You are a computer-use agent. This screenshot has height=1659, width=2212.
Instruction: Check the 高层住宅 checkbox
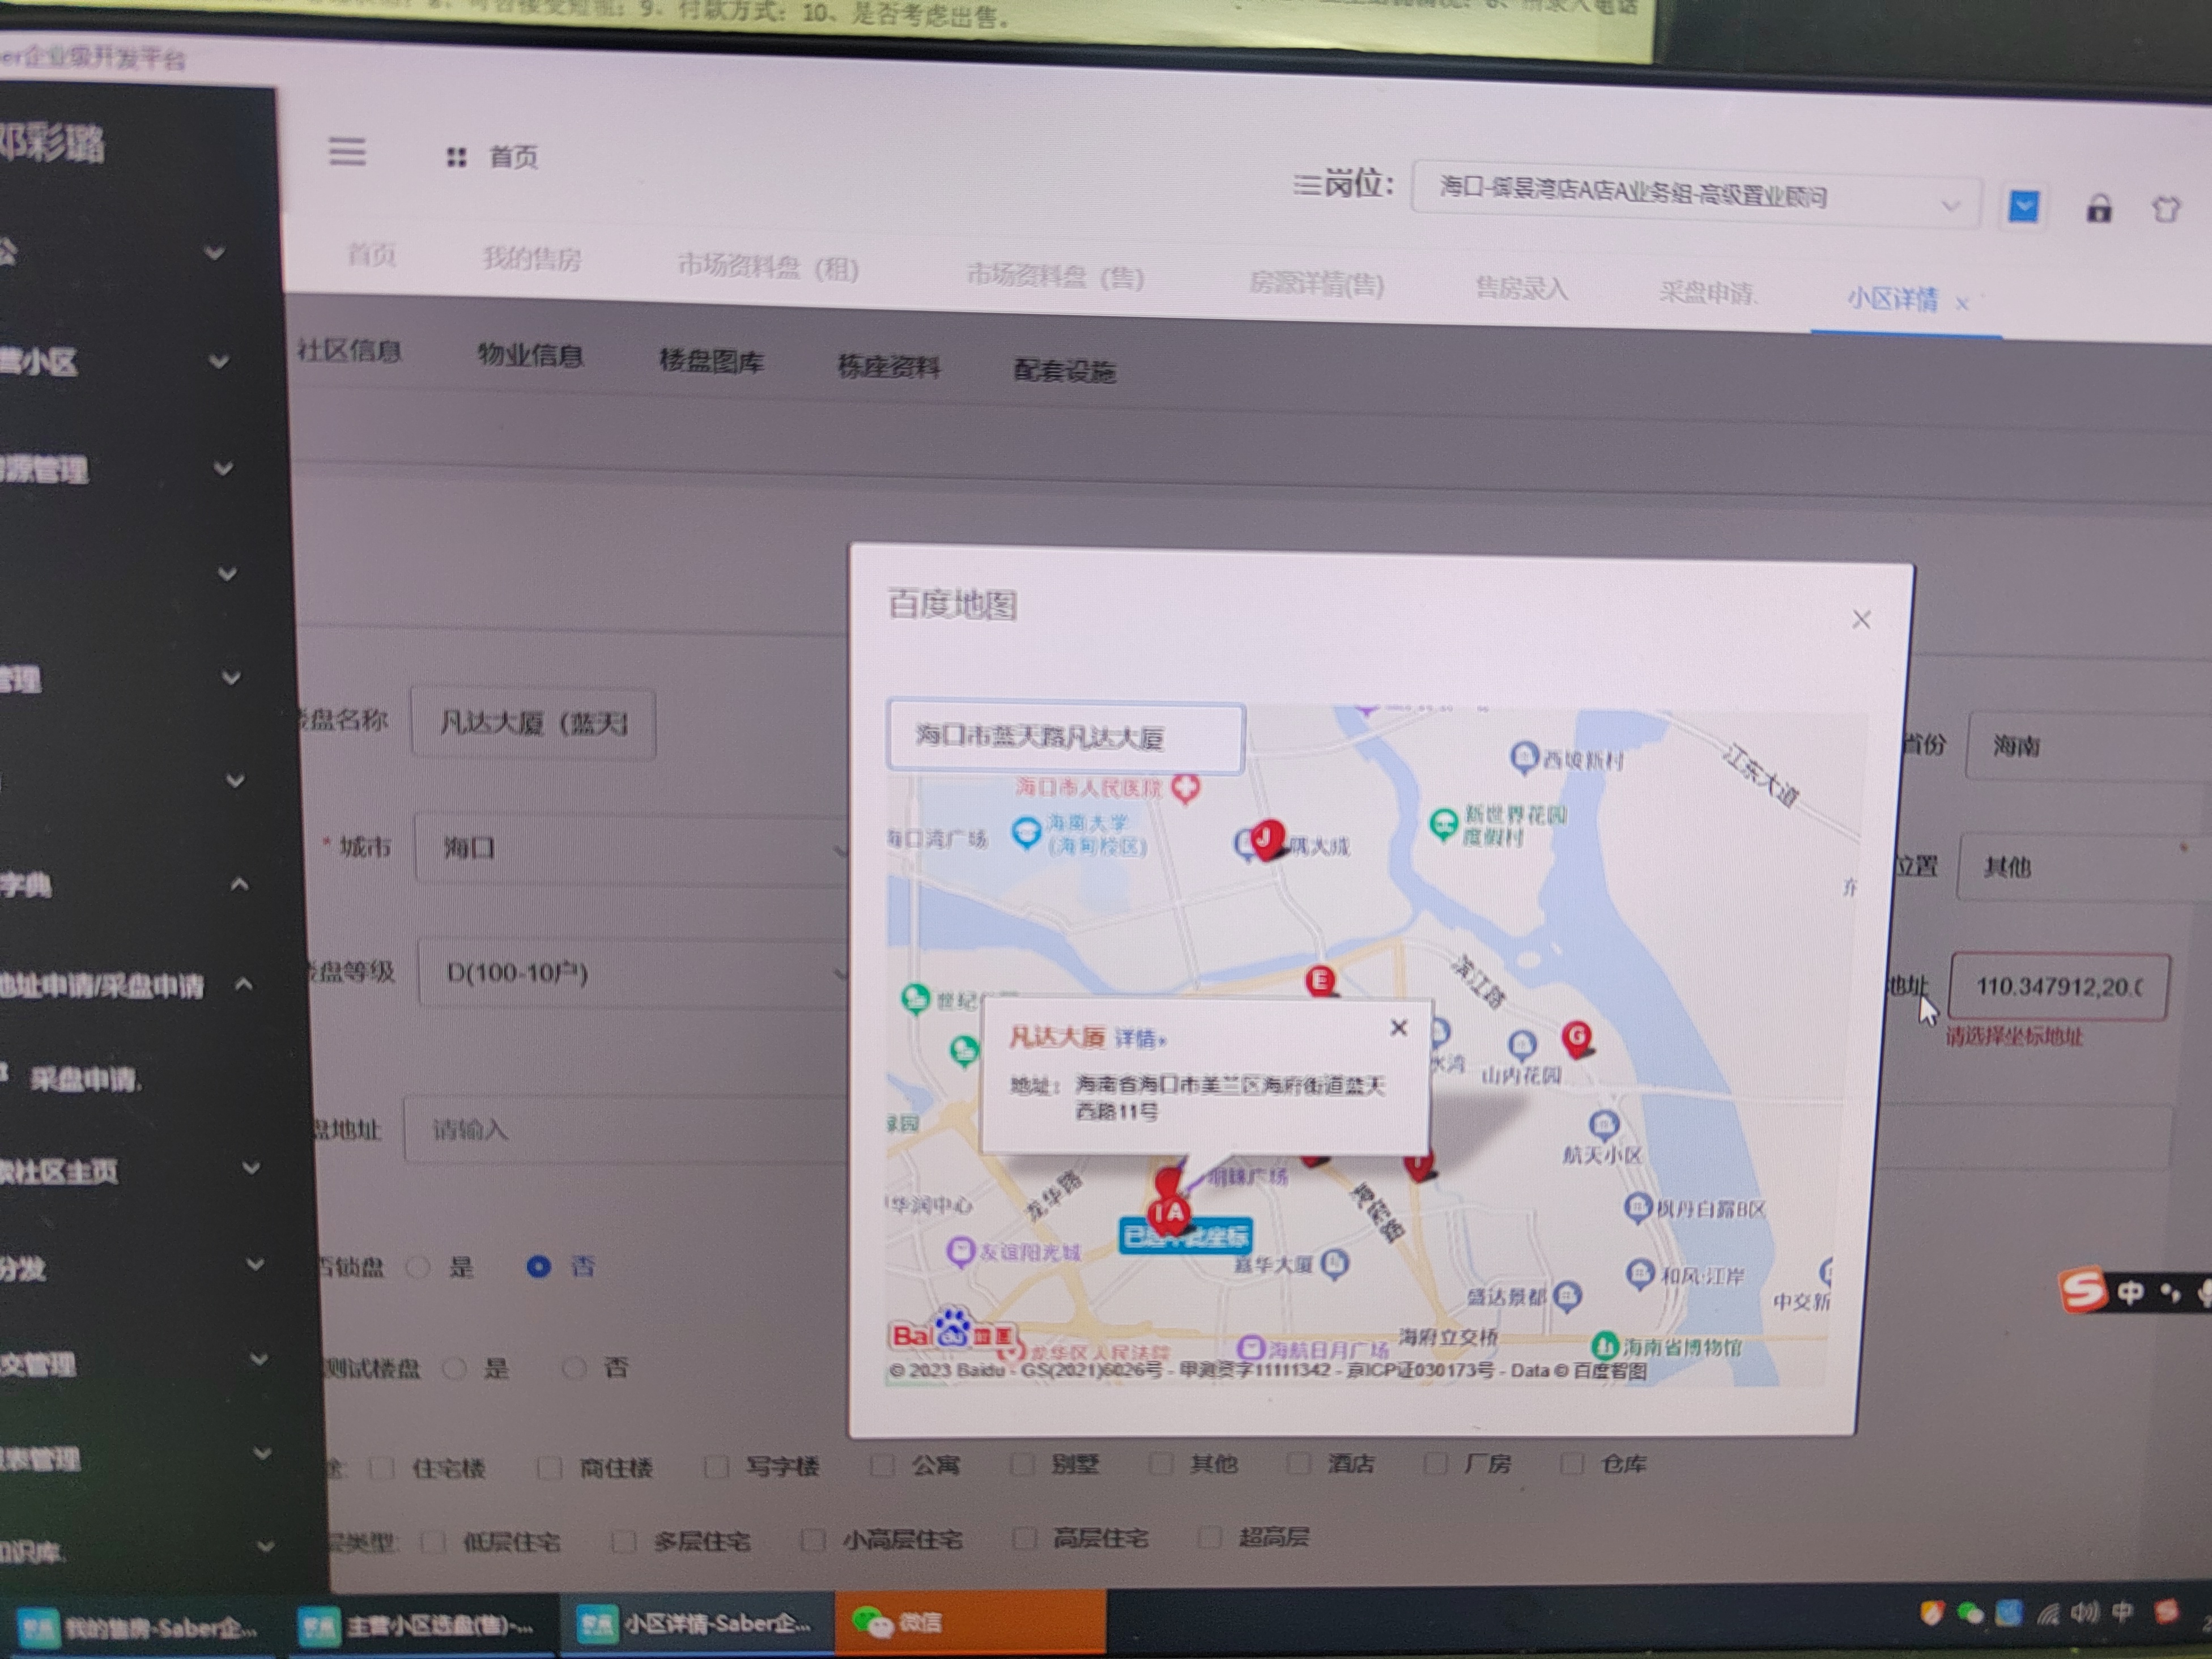1024,1538
